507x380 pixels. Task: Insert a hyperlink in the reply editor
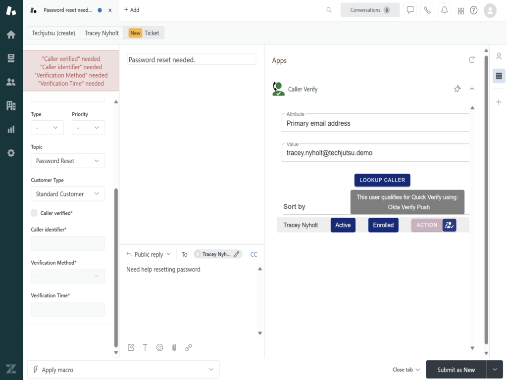pyautogui.click(x=189, y=347)
